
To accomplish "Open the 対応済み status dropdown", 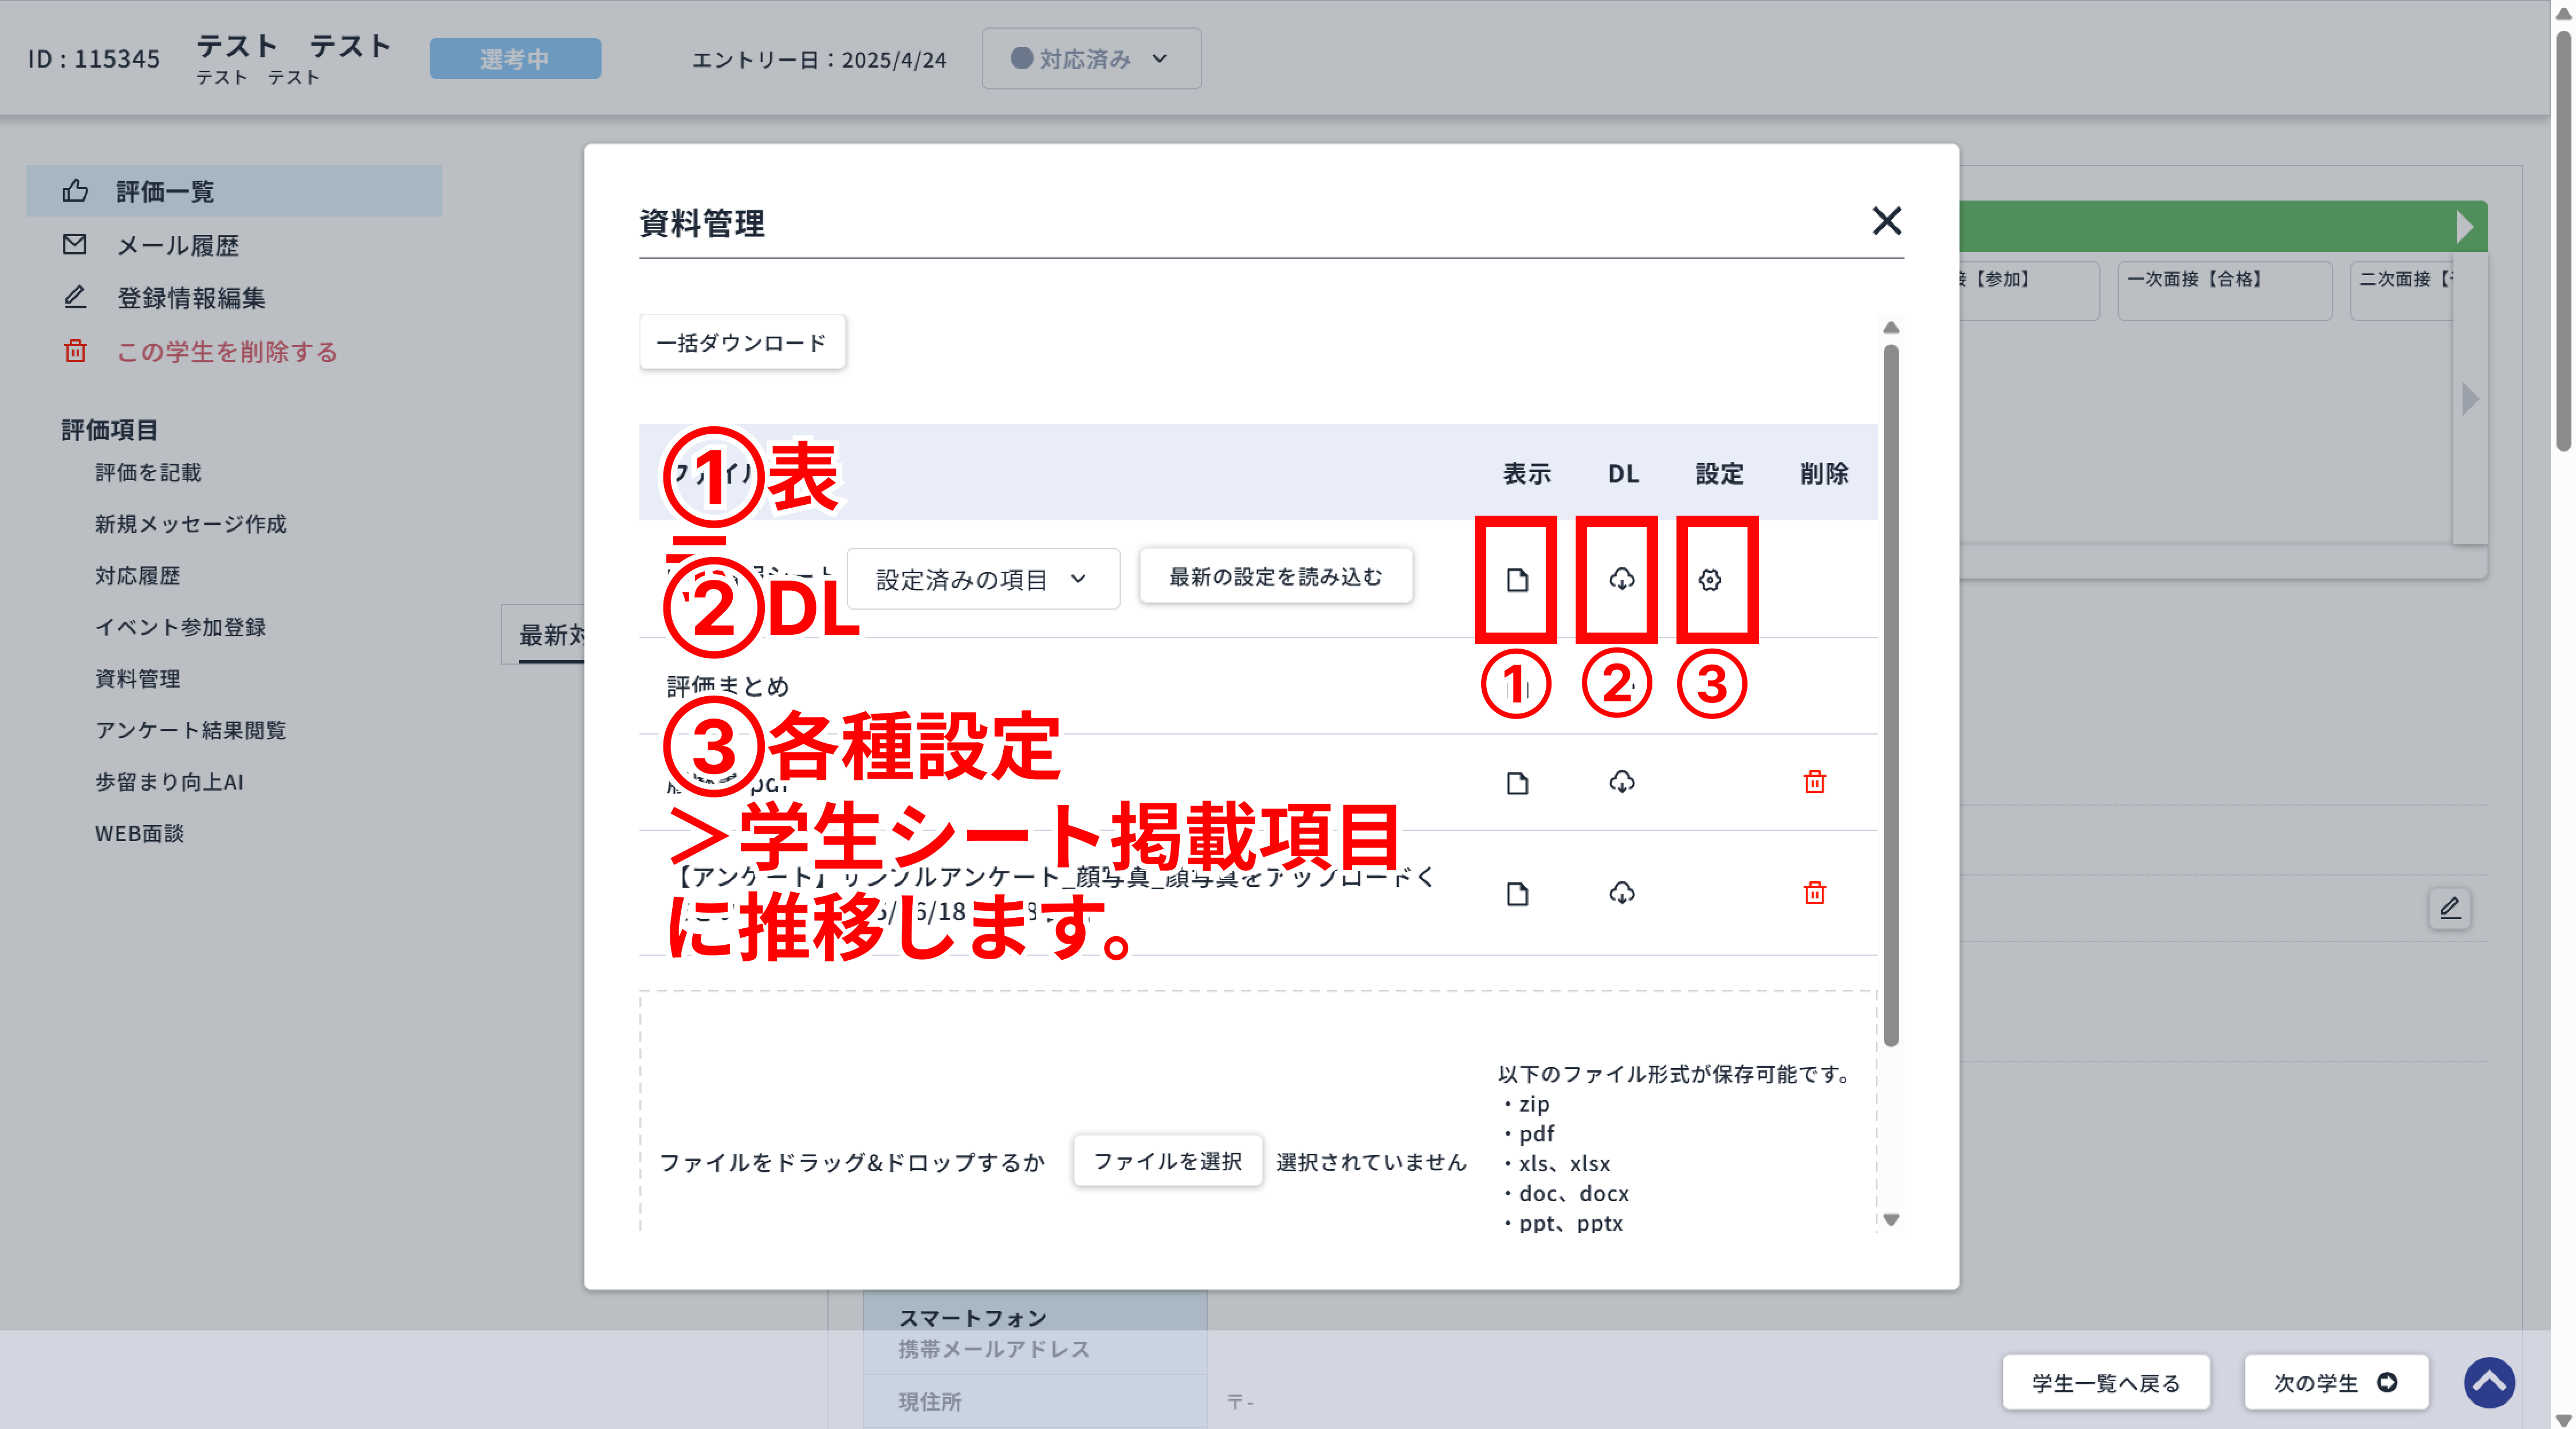I will [1090, 58].
